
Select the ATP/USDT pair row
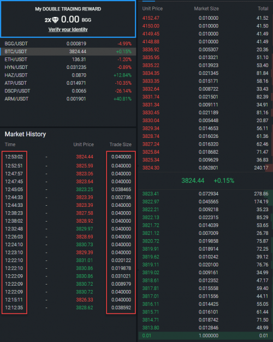click(68, 83)
